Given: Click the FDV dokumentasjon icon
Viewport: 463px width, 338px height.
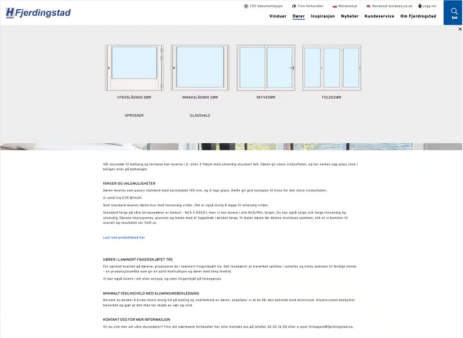Looking at the screenshot, I should coord(246,6).
